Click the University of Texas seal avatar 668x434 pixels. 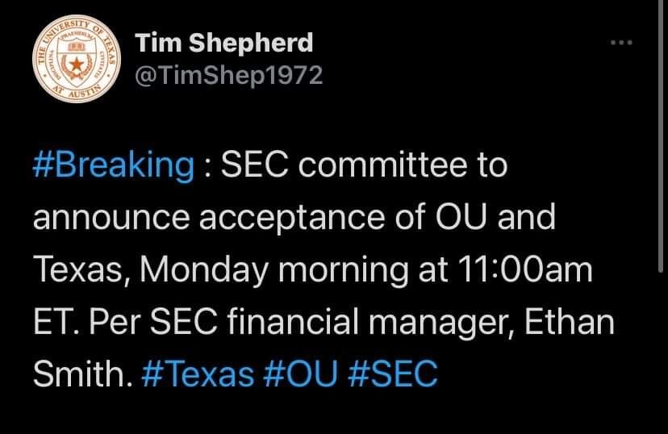tap(75, 62)
